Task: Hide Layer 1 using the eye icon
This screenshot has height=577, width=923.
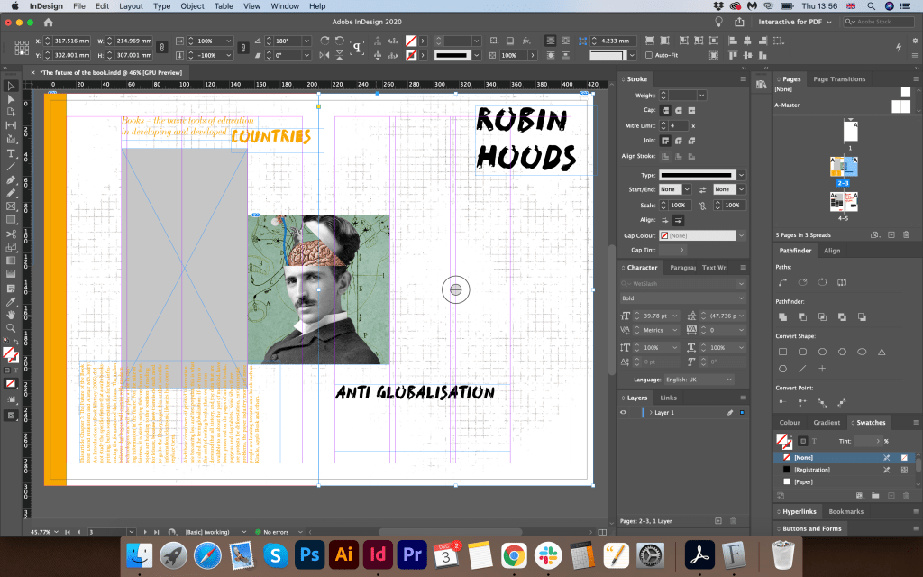Action: [623, 412]
